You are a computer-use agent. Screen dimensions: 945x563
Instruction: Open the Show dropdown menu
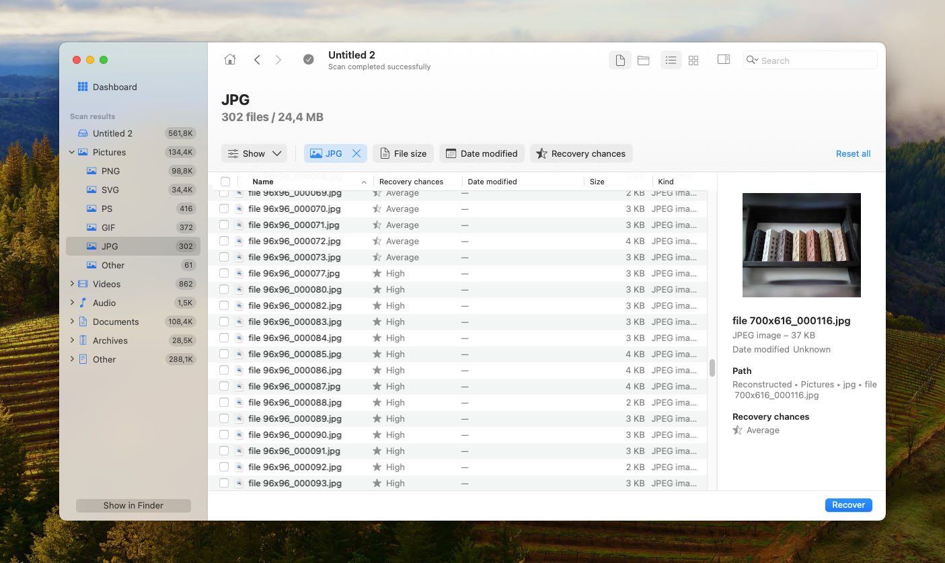tap(254, 153)
